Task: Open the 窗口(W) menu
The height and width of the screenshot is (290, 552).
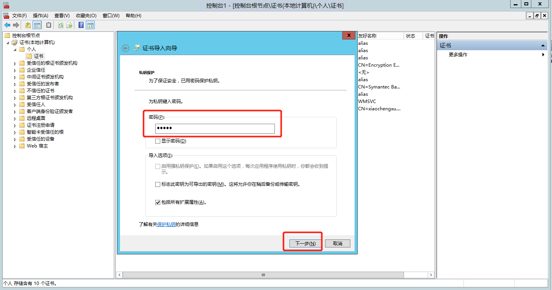Action: [111, 16]
